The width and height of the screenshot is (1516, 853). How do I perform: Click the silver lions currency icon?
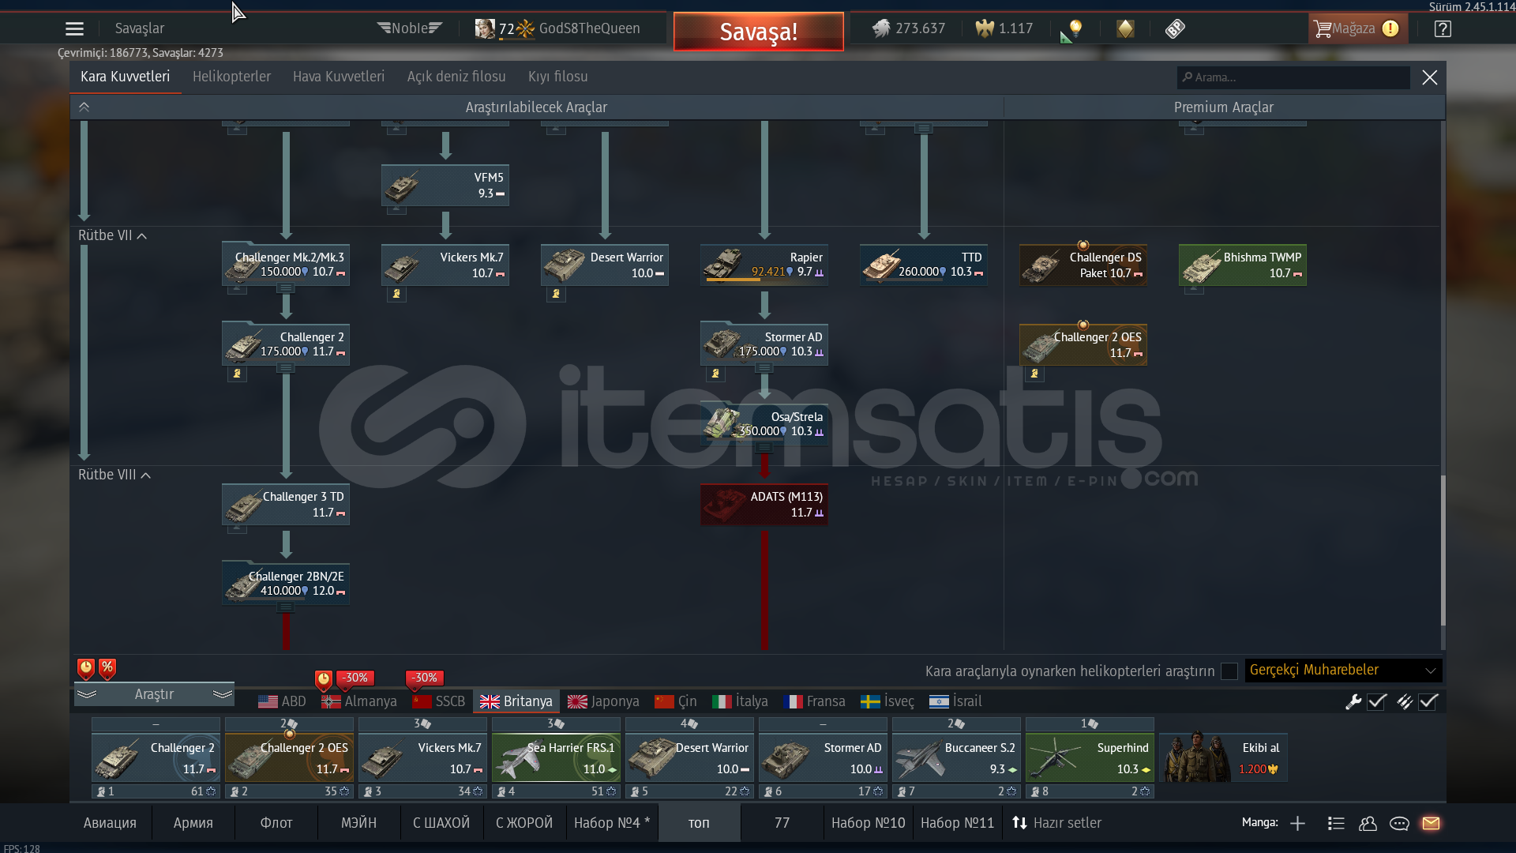881,29
